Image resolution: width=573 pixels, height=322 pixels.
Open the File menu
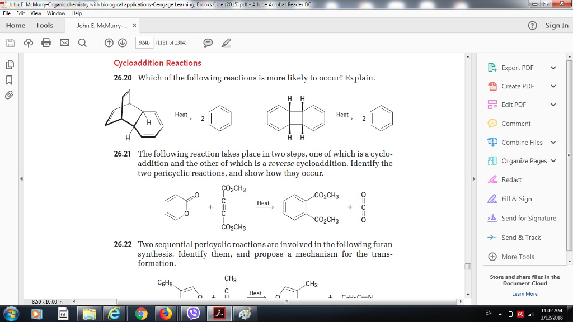tap(7, 13)
